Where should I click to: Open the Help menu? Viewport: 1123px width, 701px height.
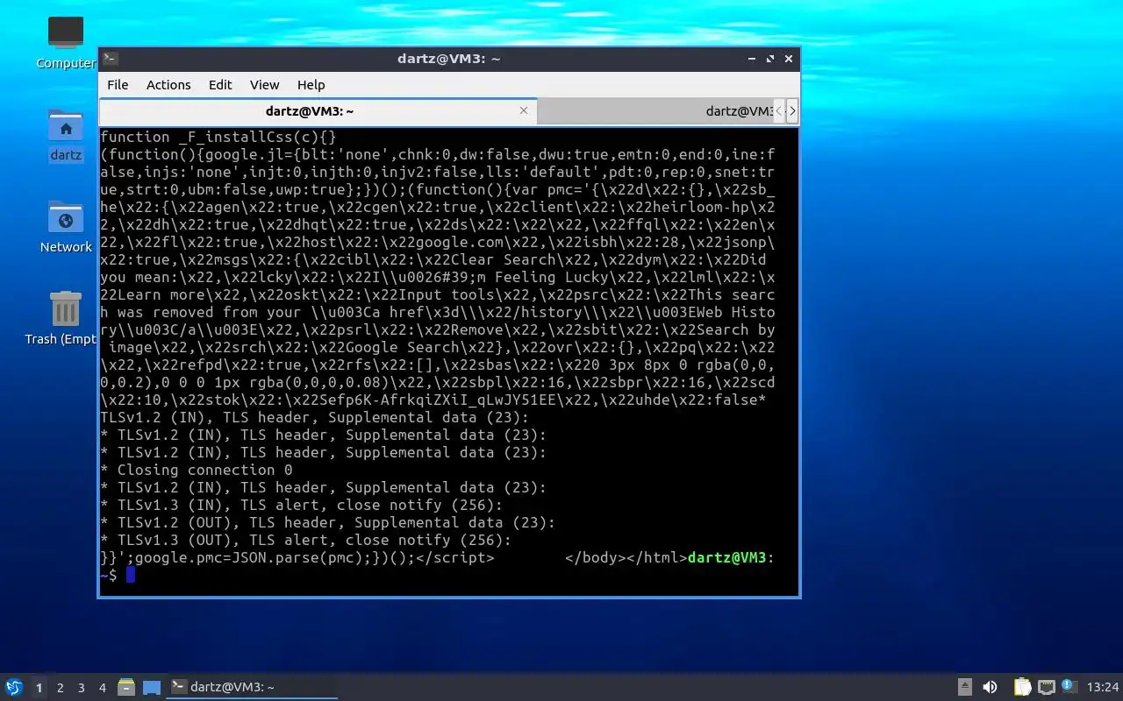click(311, 85)
